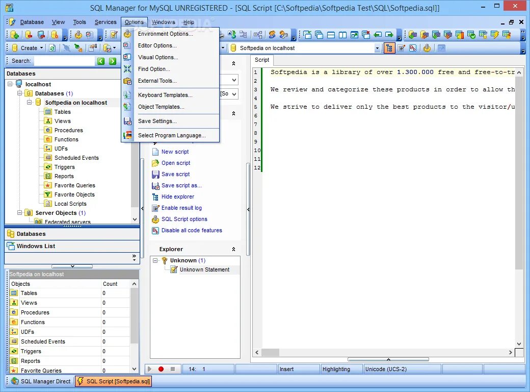530x392 pixels.
Task: Click the Unregister Host monitor icon
Action: coord(41,35)
